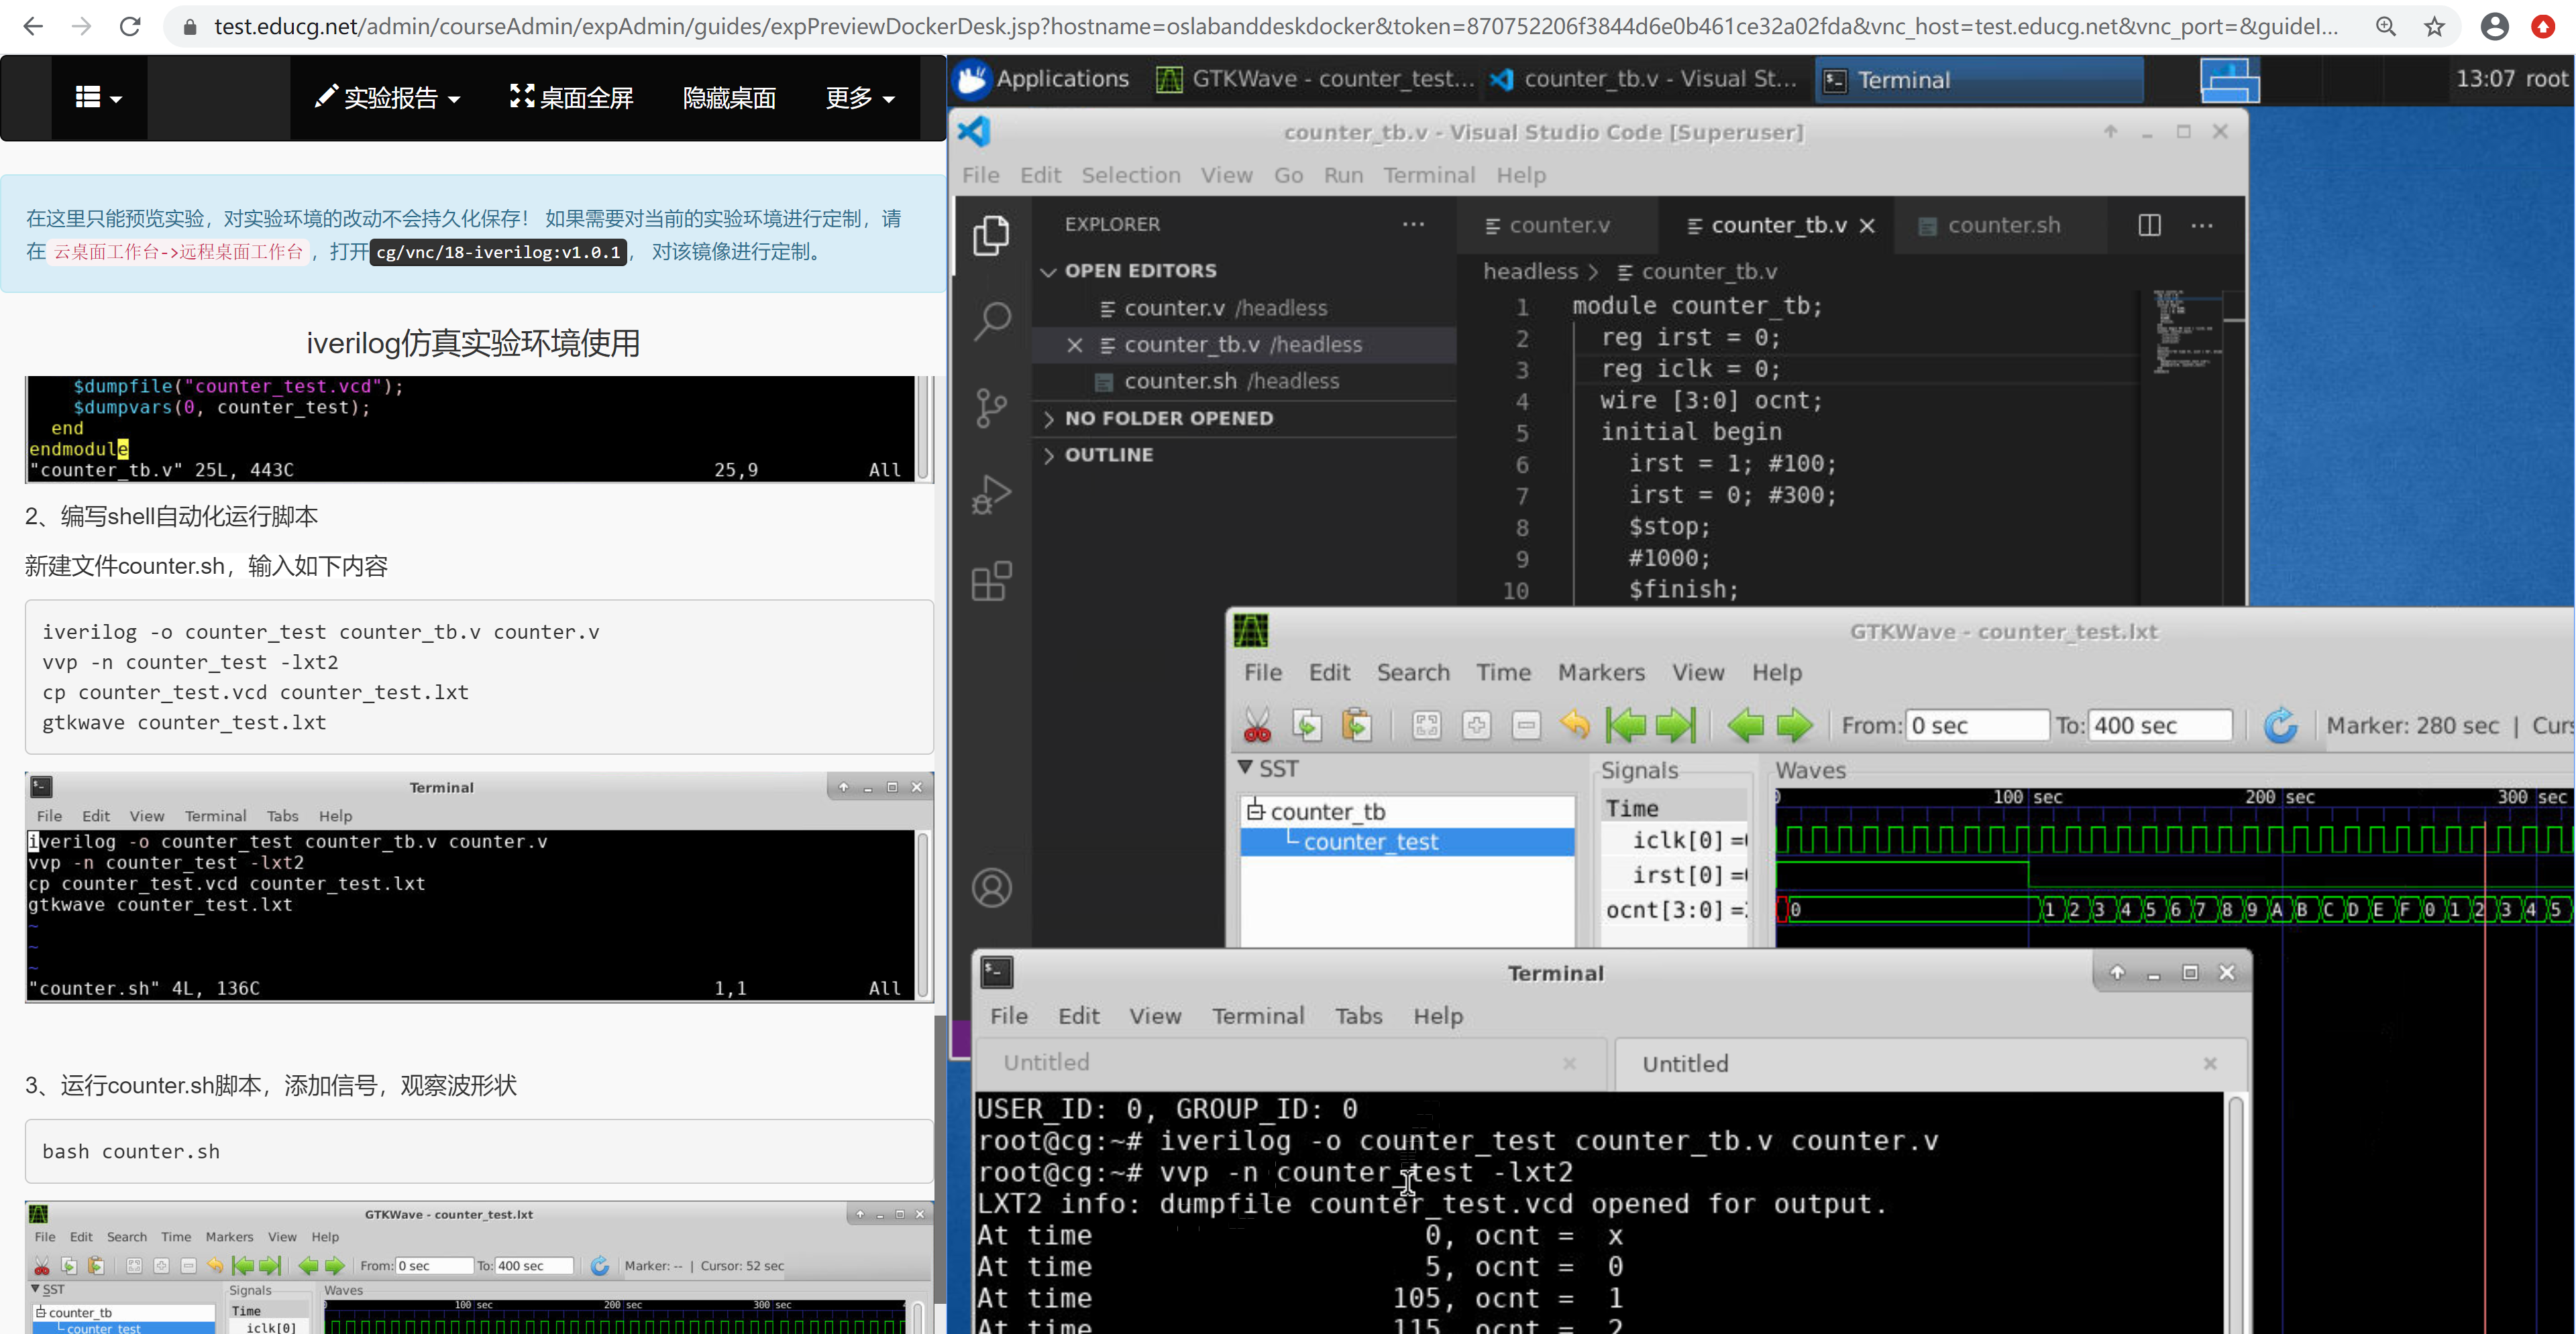The height and width of the screenshot is (1334, 2576).
Task: Click 桌面全屏 fullscreen button
Action: click(x=571, y=97)
